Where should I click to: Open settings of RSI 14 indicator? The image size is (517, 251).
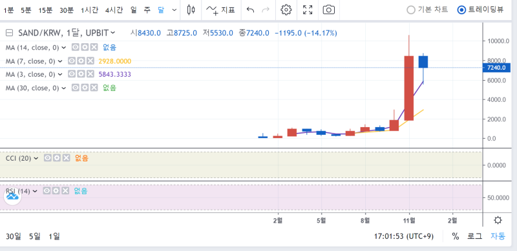pyautogui.click(x=56, y=191)
